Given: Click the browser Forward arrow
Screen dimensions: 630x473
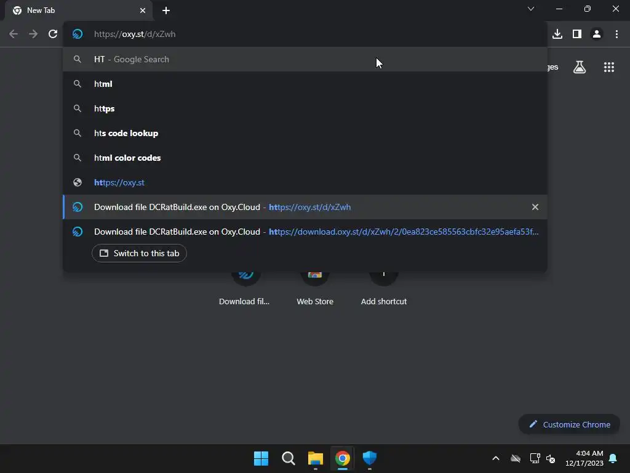Looking at the screenshot, I should [x=33, y=34].
